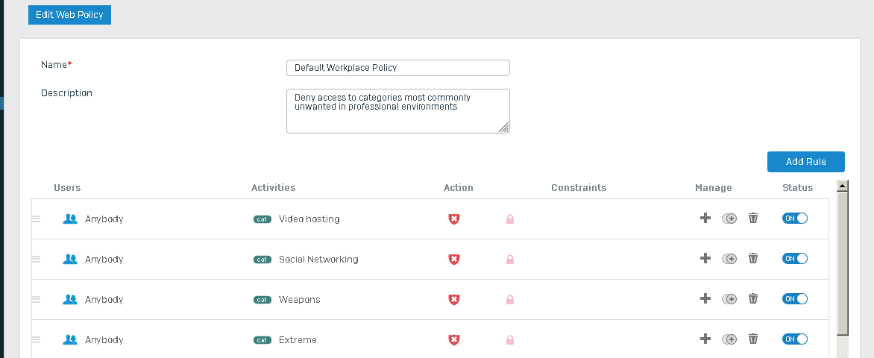Click the block action shield for Extreme rule
Image resolution: width=874 pixels, height=358 pixels.
coord(454,339)
